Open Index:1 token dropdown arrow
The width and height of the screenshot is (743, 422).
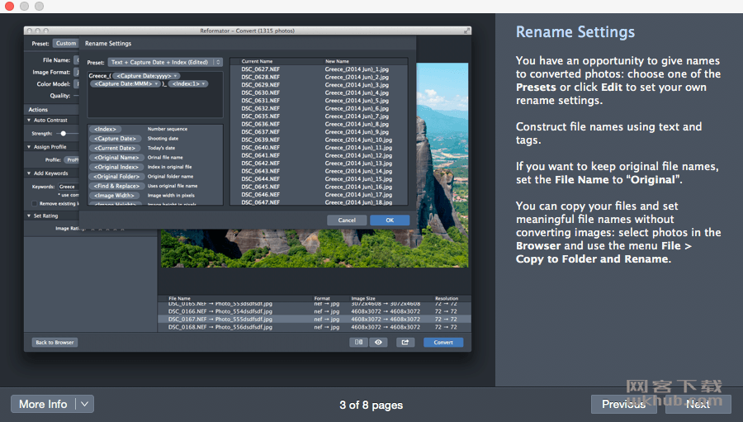click(x=204, y=84)
